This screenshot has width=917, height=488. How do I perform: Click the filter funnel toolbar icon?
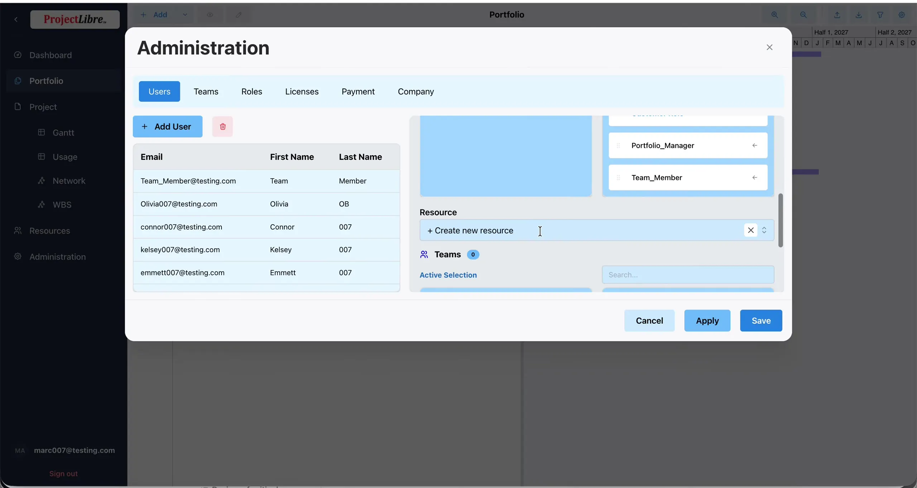point(880,15)
